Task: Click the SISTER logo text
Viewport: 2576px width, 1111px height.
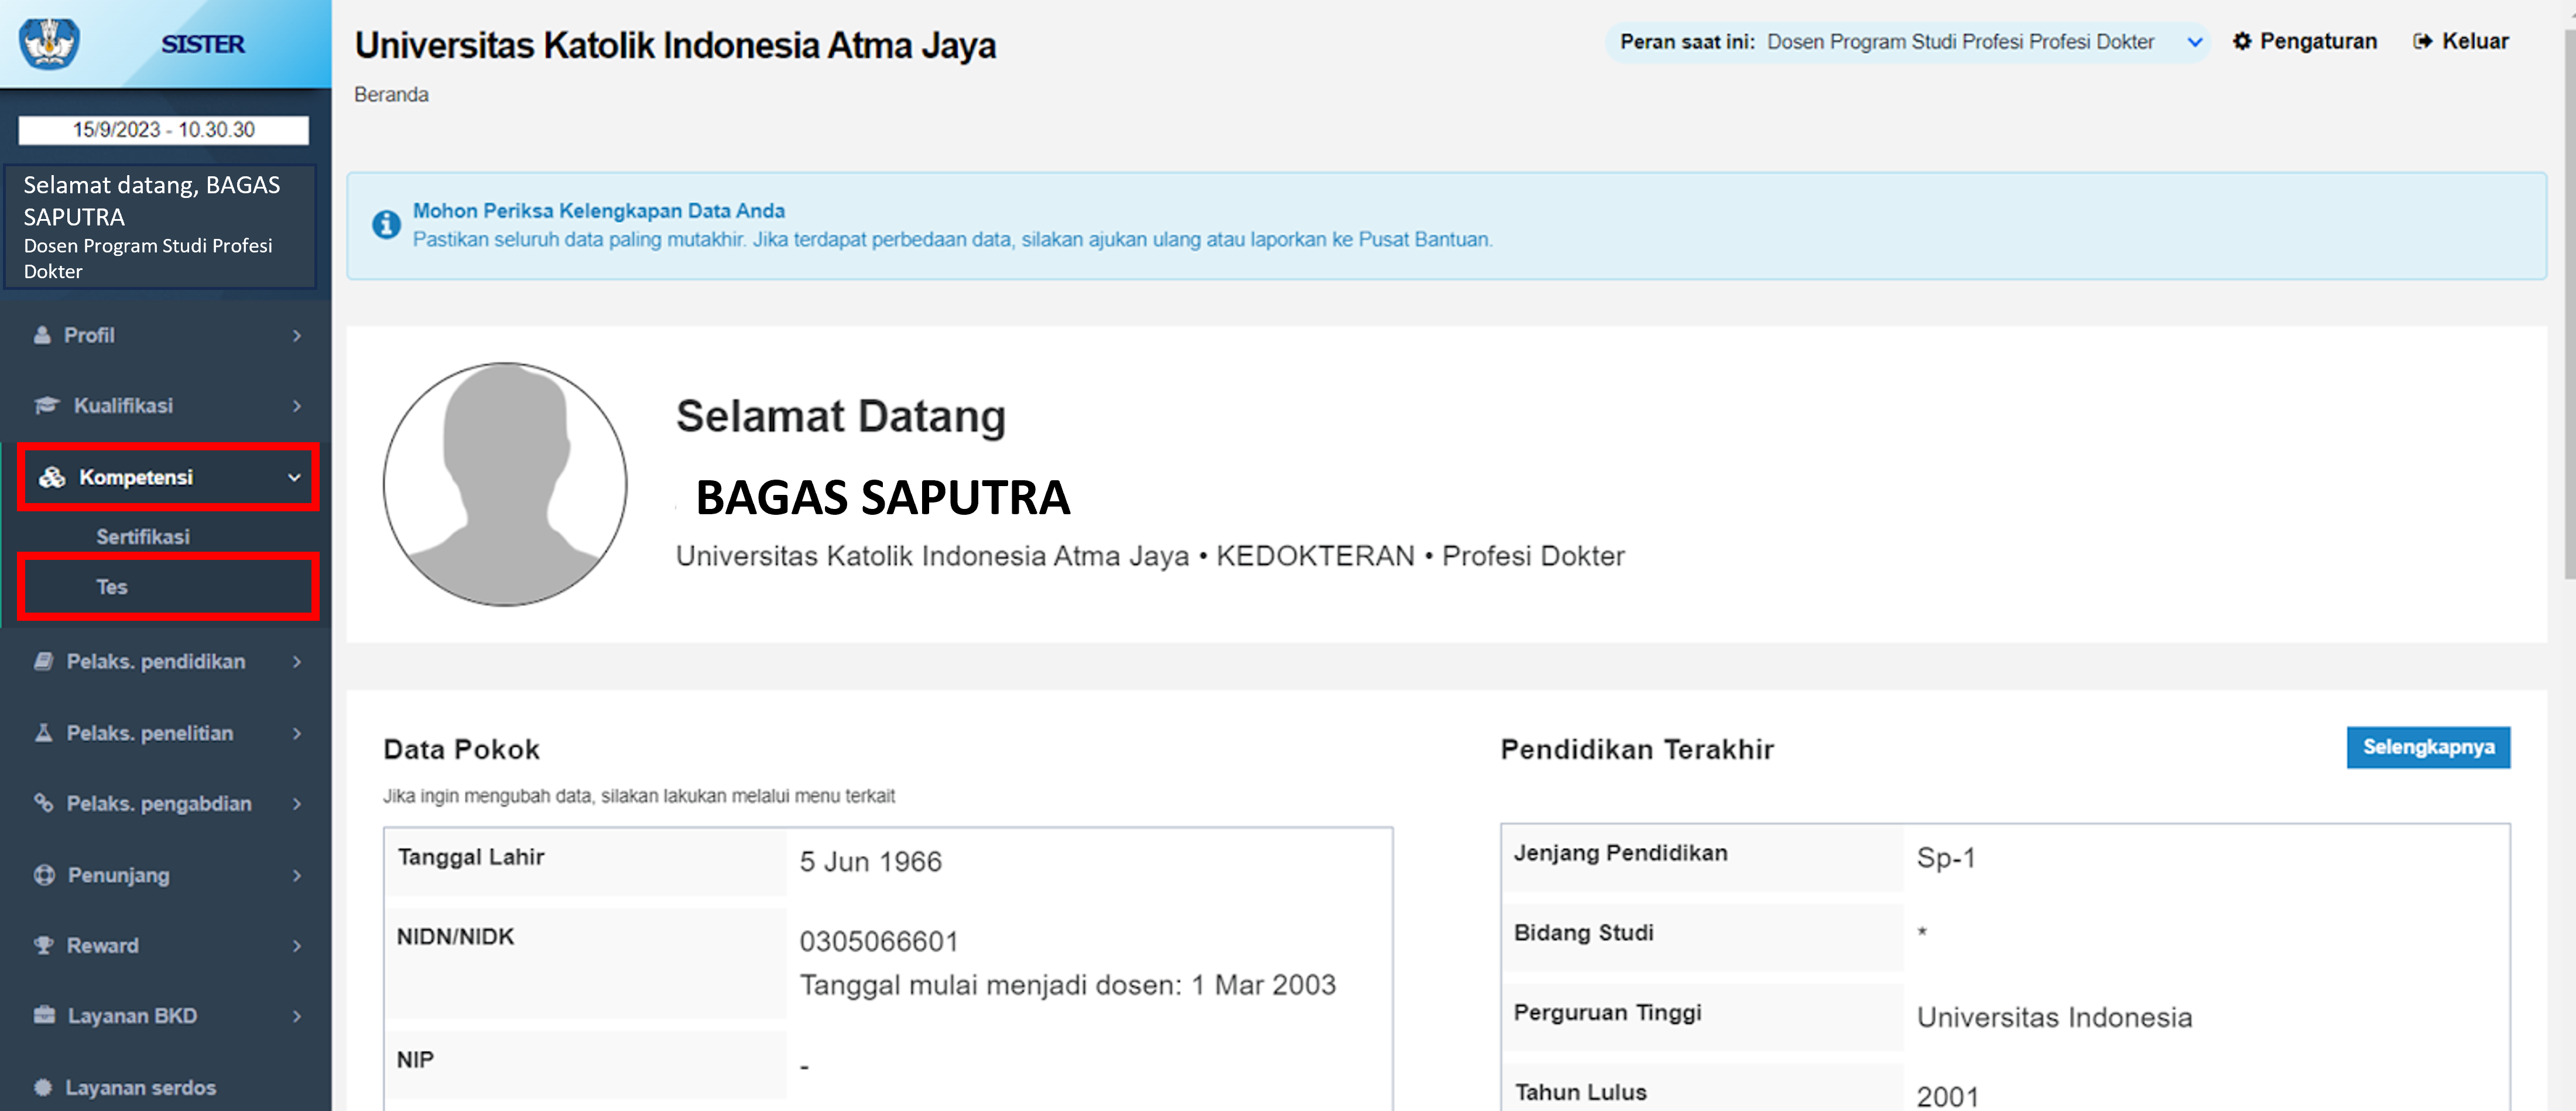Action: pyautogui.click(x=203, y=44)
